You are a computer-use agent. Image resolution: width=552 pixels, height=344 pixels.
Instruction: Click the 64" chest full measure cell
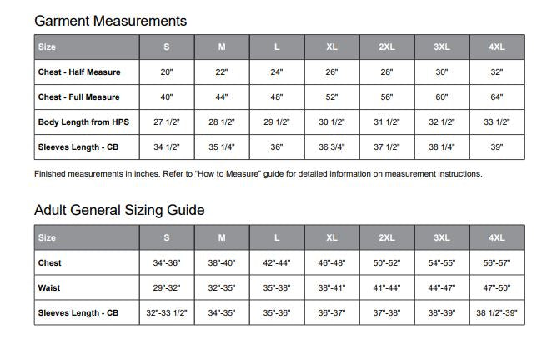[497, 97]
